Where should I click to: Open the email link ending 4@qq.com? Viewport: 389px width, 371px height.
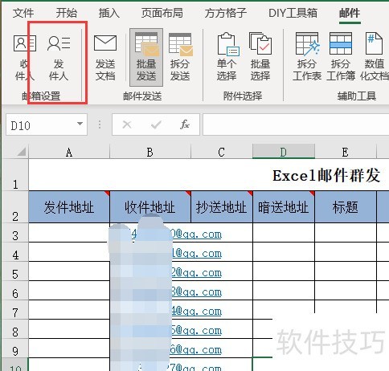[x=197, y=312]
